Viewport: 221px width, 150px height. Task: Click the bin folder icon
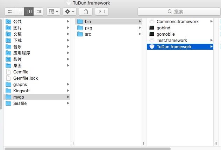[80, 21]
